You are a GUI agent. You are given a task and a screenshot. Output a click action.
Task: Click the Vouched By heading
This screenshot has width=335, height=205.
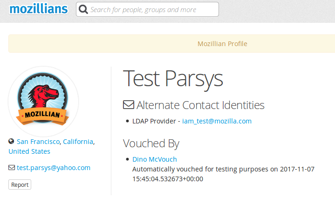pyautogui.click(x=151, y=143)
